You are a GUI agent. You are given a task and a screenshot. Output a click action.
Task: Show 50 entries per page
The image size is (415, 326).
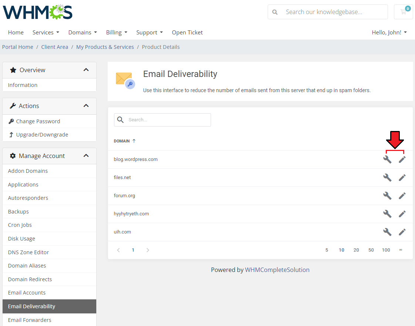click(371, 250)
